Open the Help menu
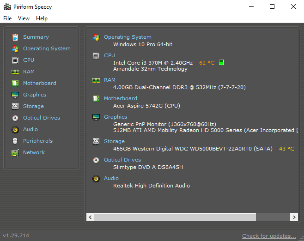The height and width of the screenshot is (241, 304). 42,18
